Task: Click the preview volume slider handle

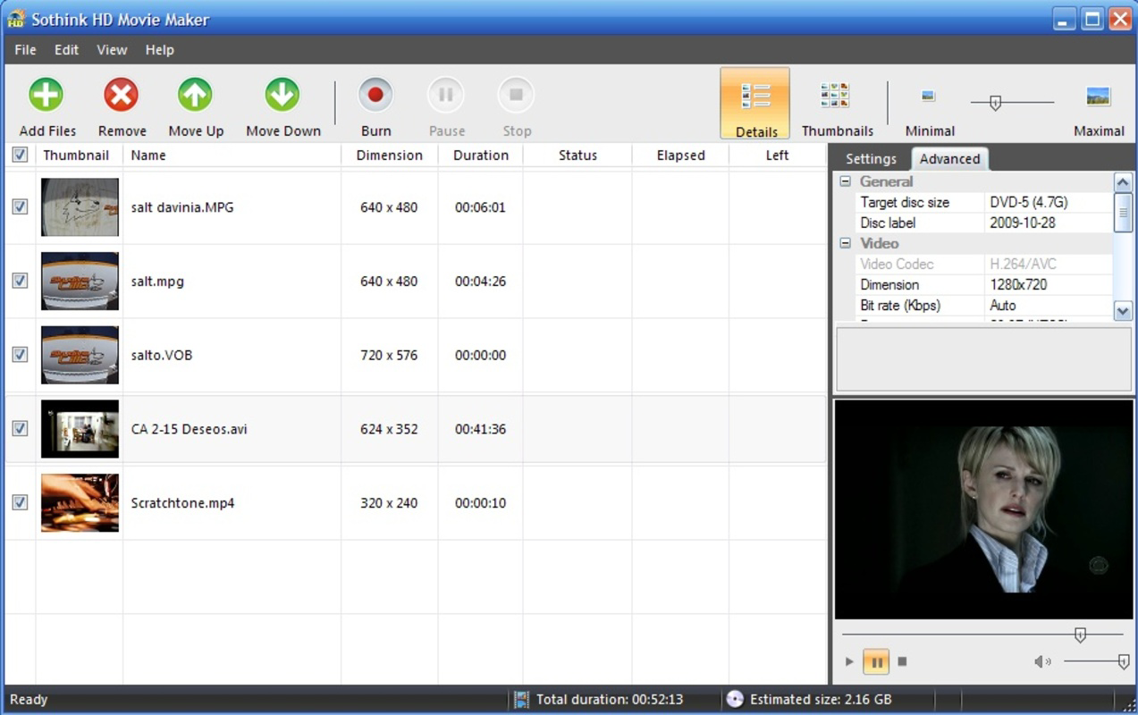Action: point(1124,661)
